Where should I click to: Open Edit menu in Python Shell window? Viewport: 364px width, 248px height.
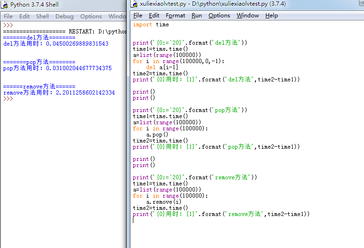click(24, 16)
